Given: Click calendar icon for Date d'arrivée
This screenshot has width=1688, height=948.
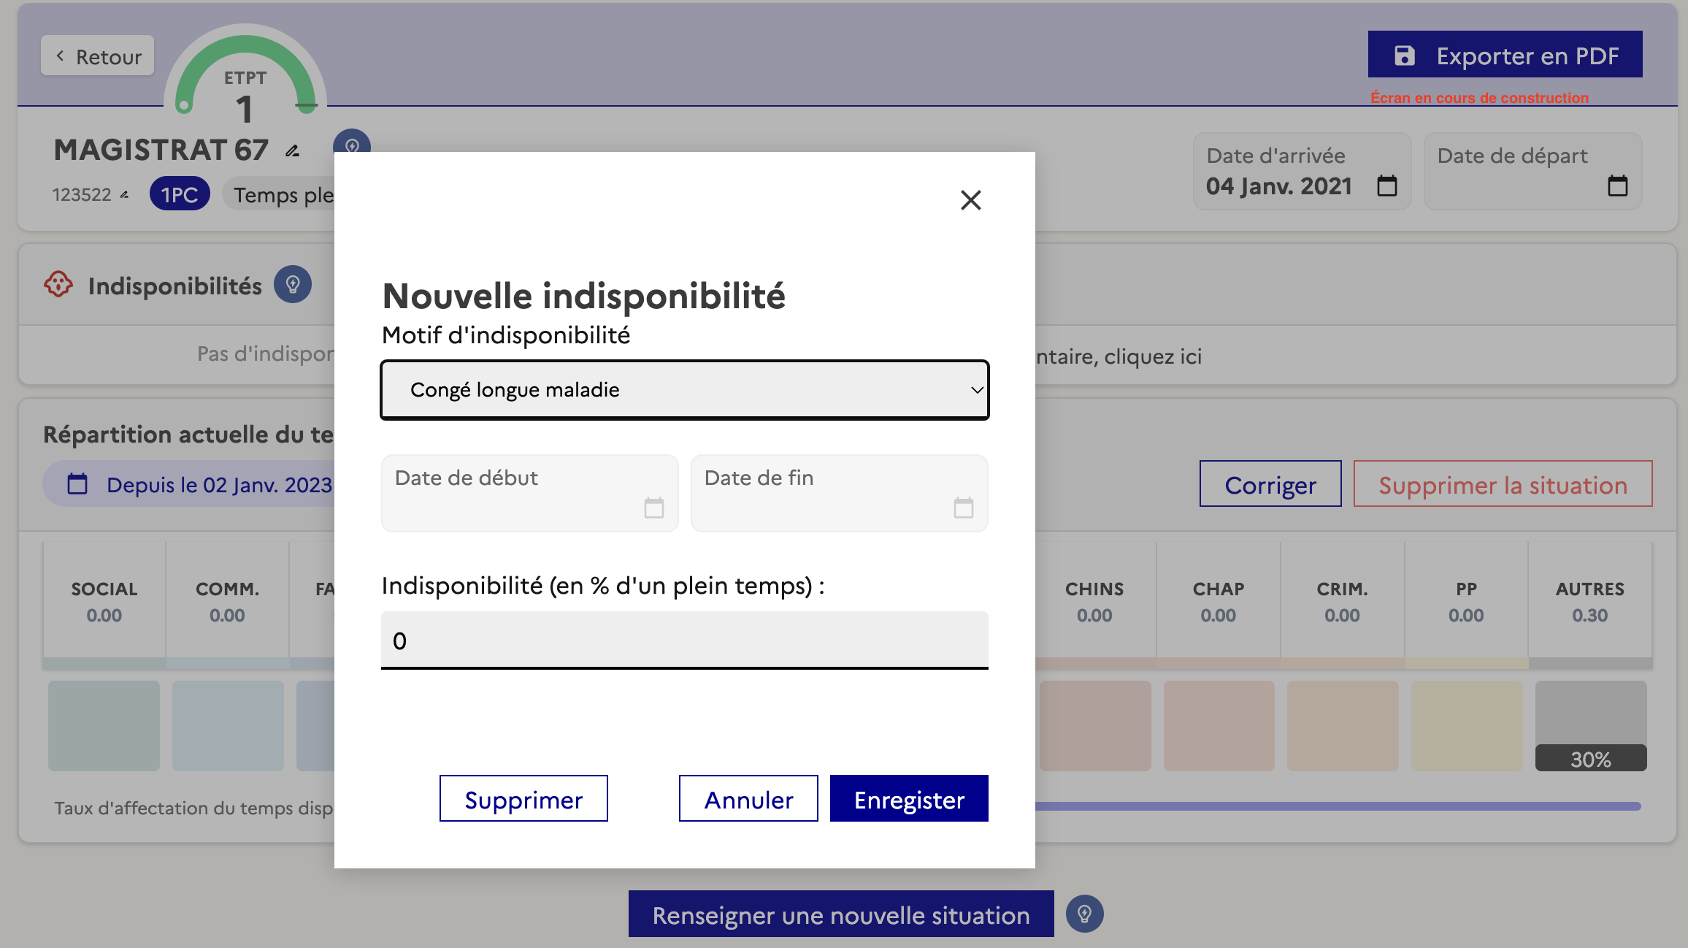Looking at the screenshot, I should [x=1386, y=186].
